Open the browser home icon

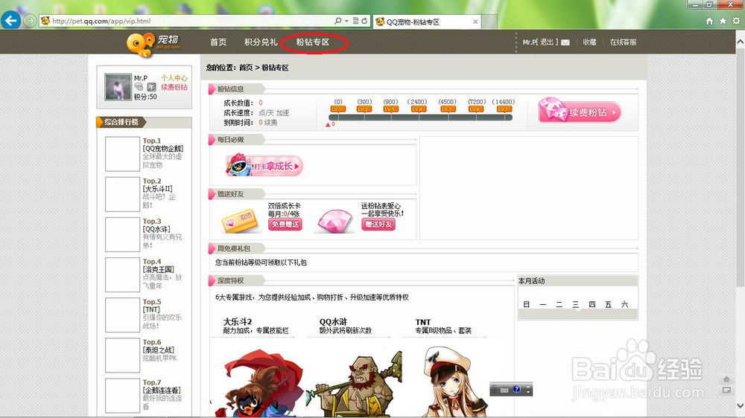[709, 21]
